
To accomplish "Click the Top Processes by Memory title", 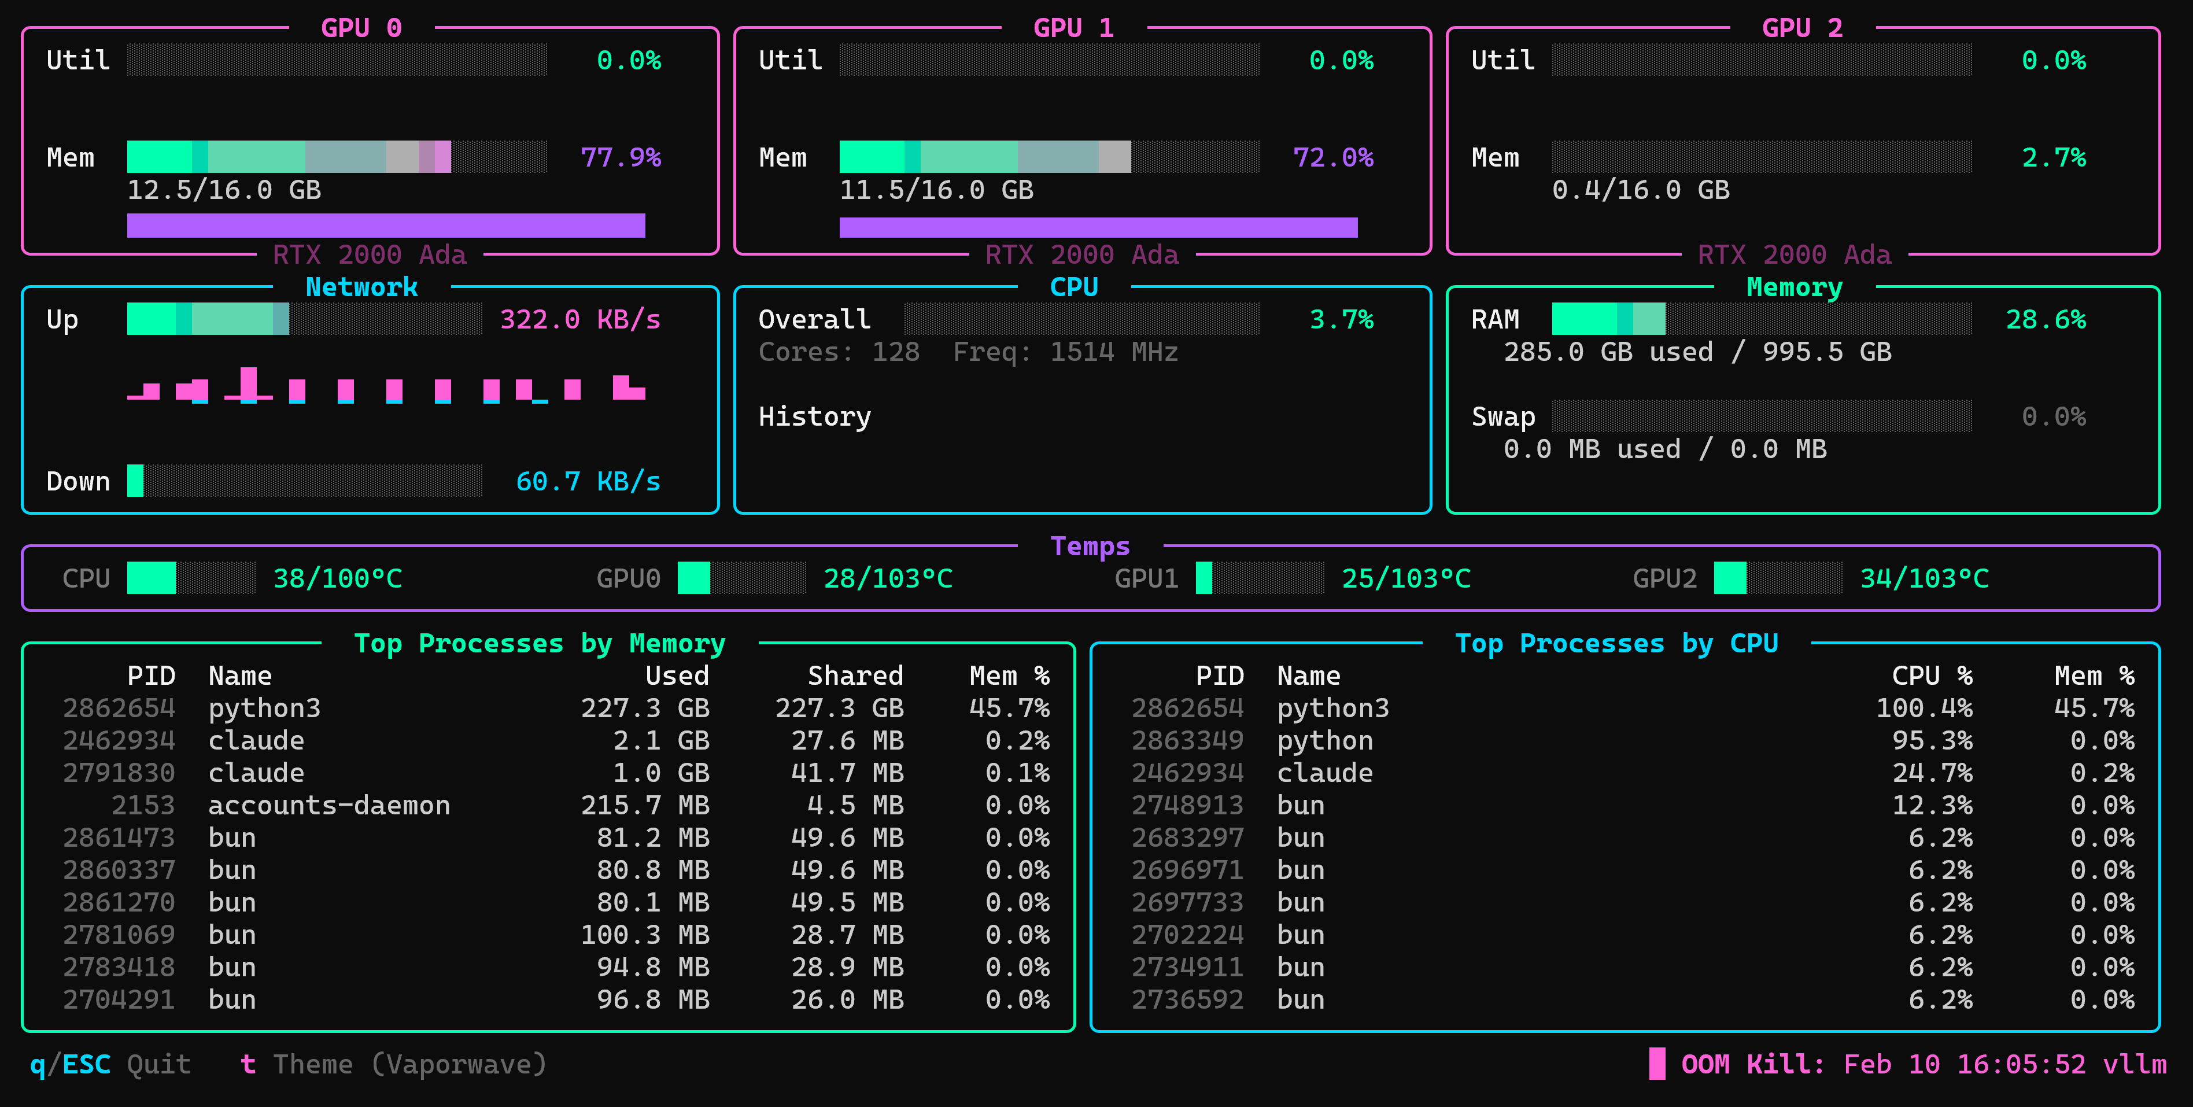I will click(x=540, y=643).
